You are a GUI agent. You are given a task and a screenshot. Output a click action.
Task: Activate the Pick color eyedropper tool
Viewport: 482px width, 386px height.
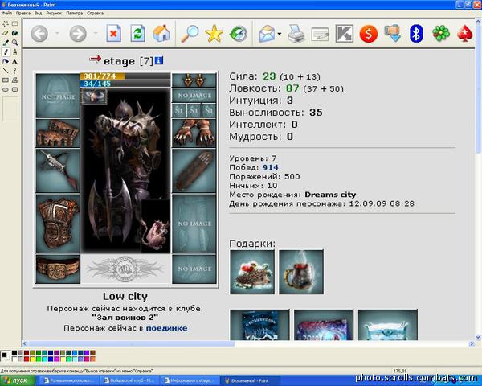pos(6,43)
